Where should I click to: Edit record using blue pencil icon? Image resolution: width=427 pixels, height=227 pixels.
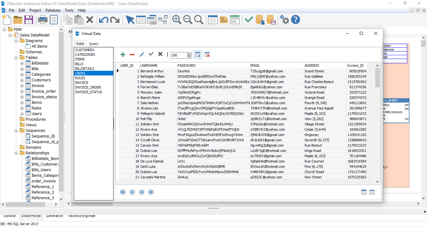[142, 55]
